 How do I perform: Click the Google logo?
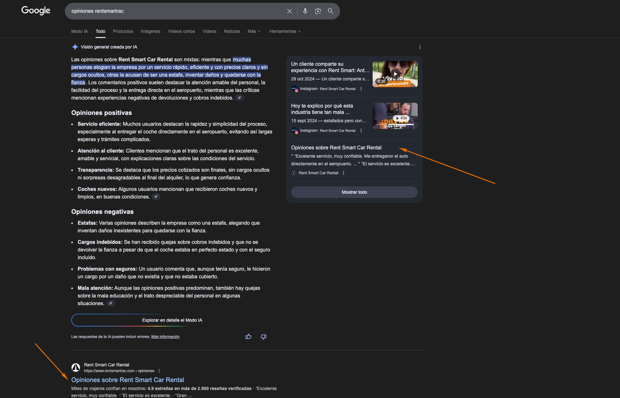pyautogui.click(x=36, y=11)
